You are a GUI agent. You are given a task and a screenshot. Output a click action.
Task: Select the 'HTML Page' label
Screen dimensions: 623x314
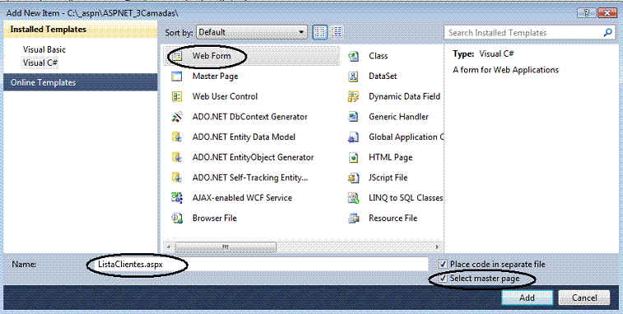[391, 157]
